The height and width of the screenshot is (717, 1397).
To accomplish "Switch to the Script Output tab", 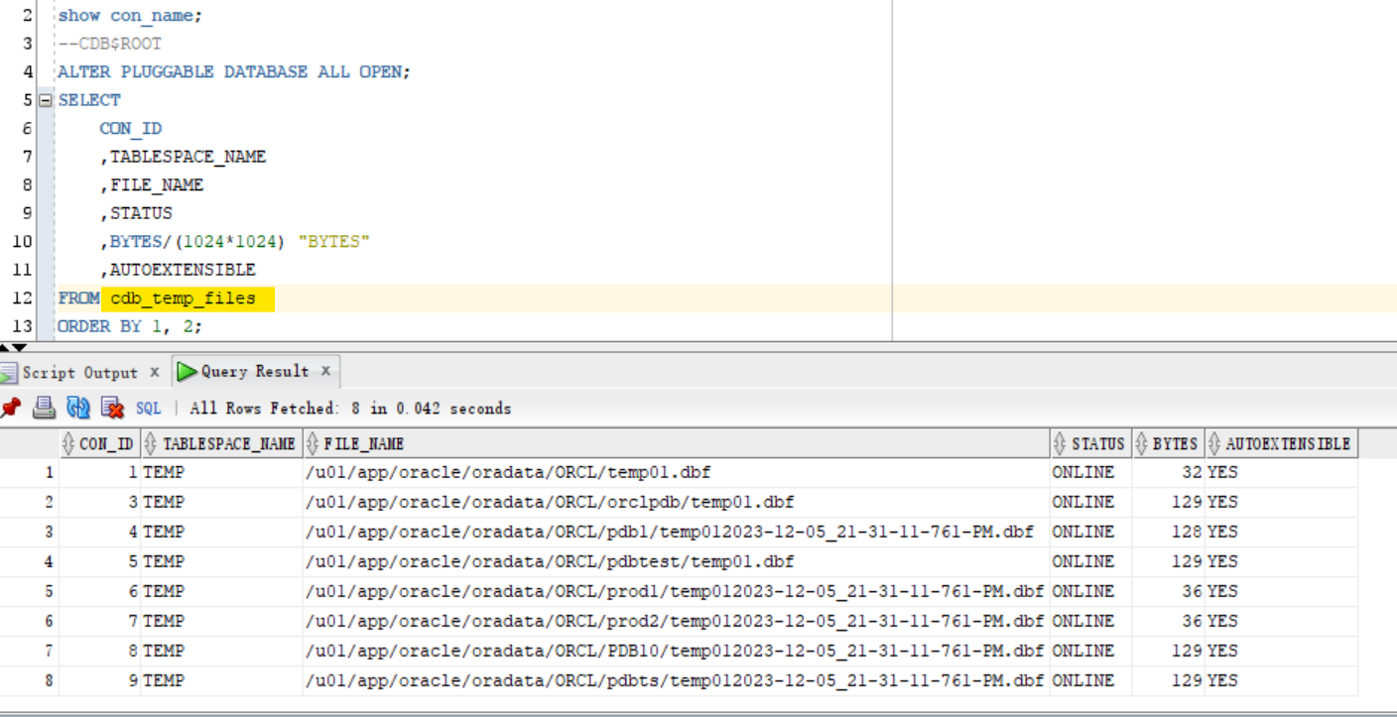I will point(79,373).
